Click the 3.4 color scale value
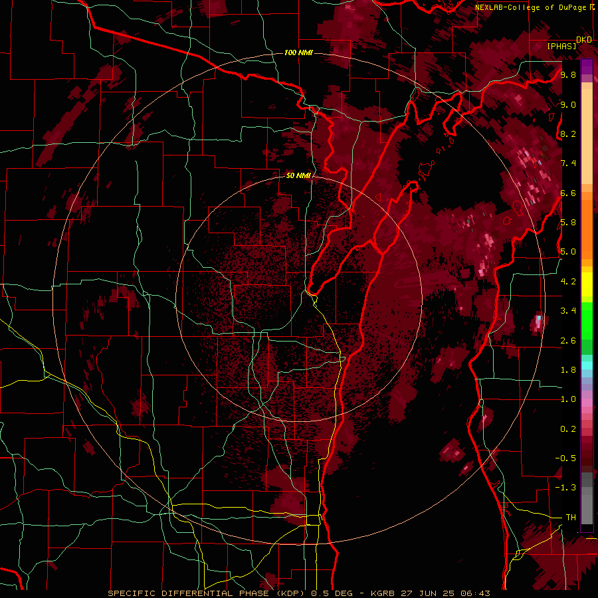This screenshot has height=598, width=598. [x=568, y=311]
